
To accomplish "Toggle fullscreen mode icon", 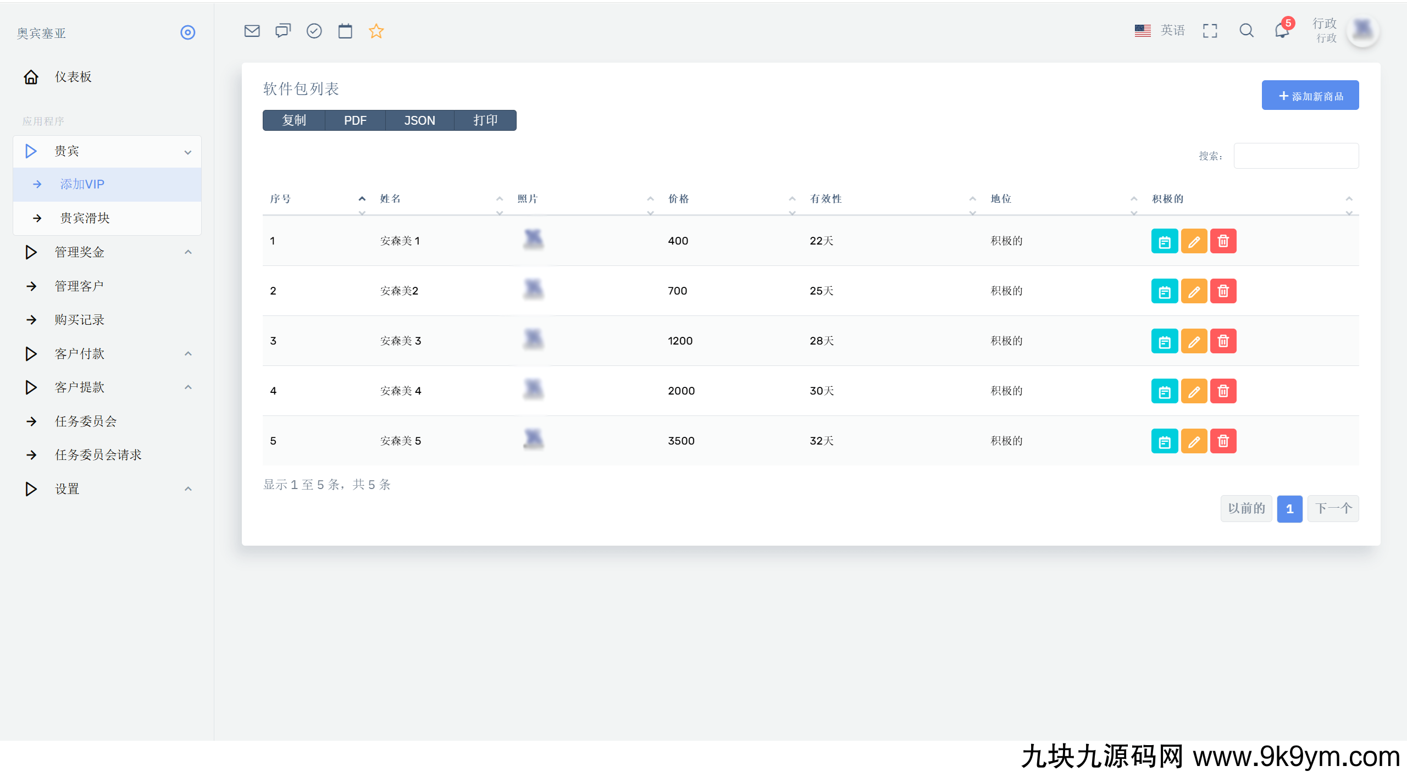I will click(1210, 31).
